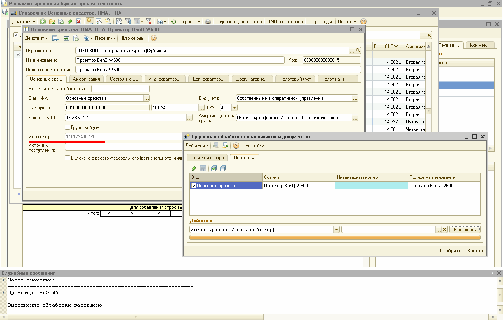Screen dimensions: 503x320
Task: Check all rows in the Обработка table
Action: tap(214, 168)
